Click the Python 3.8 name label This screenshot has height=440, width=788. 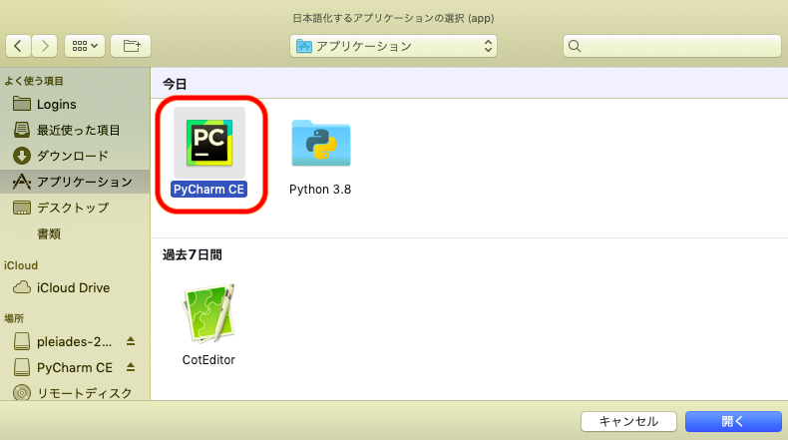[320, 190]
